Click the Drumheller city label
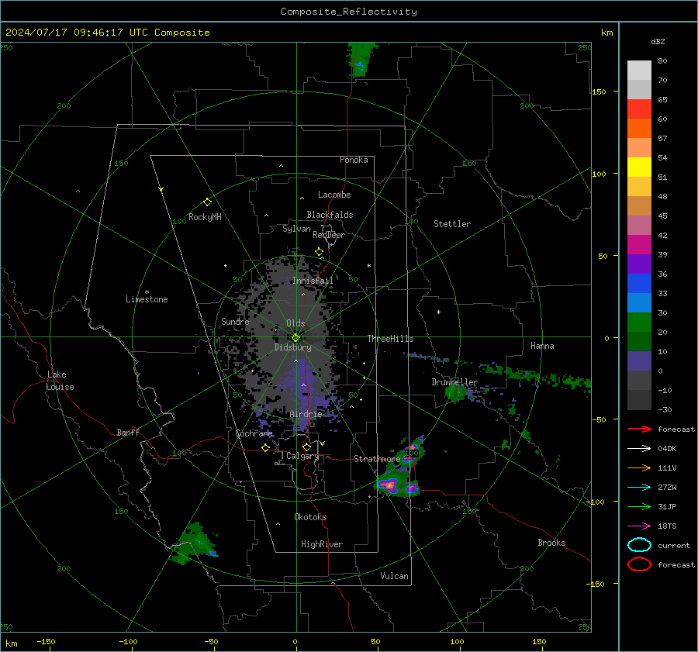Screen dimensions: 698x652 pyautogui.click(x=454, y=382)
